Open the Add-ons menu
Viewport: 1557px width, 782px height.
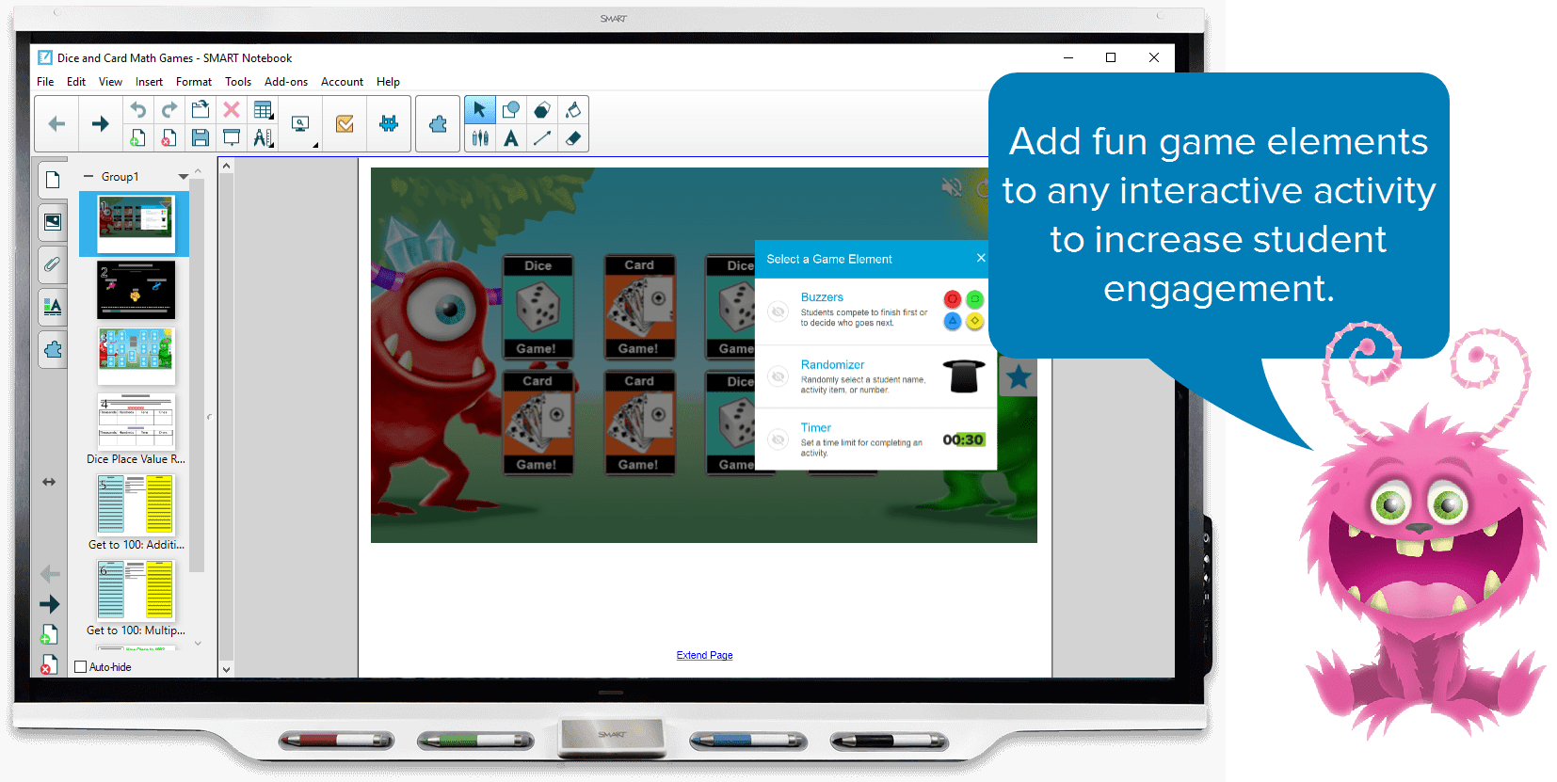click(x=286, y=82)
